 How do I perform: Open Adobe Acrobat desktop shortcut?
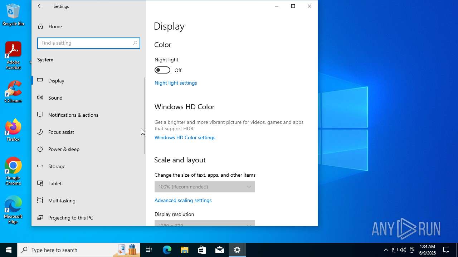coord(13,56)
